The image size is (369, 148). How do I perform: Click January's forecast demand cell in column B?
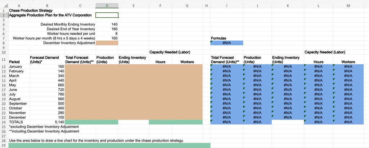46,67
